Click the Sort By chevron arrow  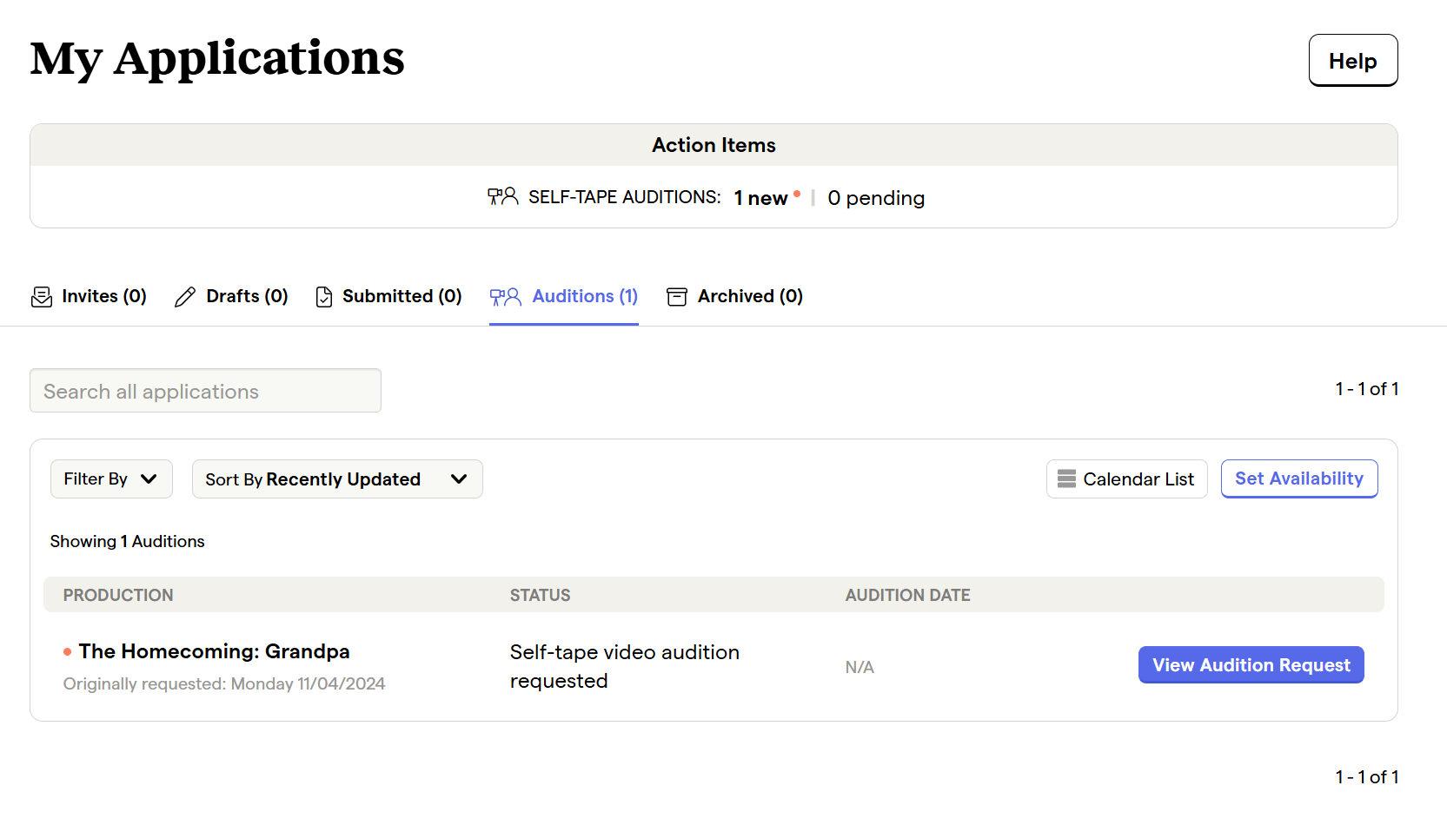point(459,479)
